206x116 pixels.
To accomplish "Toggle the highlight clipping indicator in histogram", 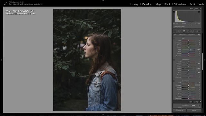I will click(x=199, y=12).
